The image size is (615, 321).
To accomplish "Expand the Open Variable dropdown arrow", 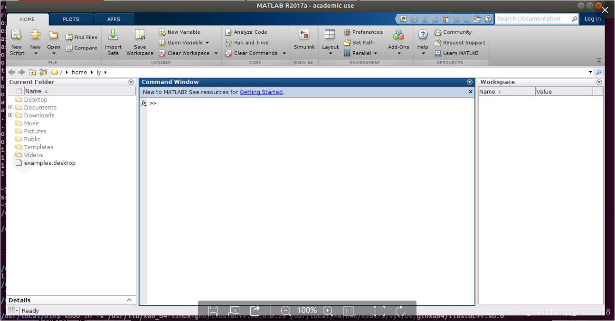I will point(207,43).
